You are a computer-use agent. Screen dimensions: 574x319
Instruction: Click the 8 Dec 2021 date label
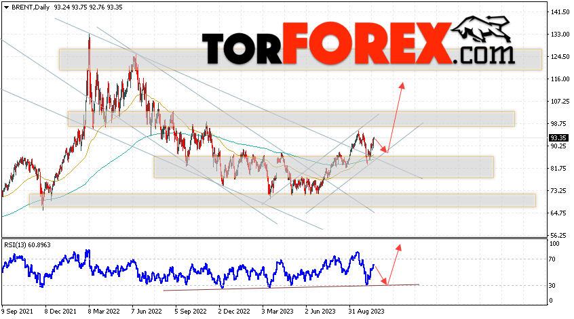61,312
